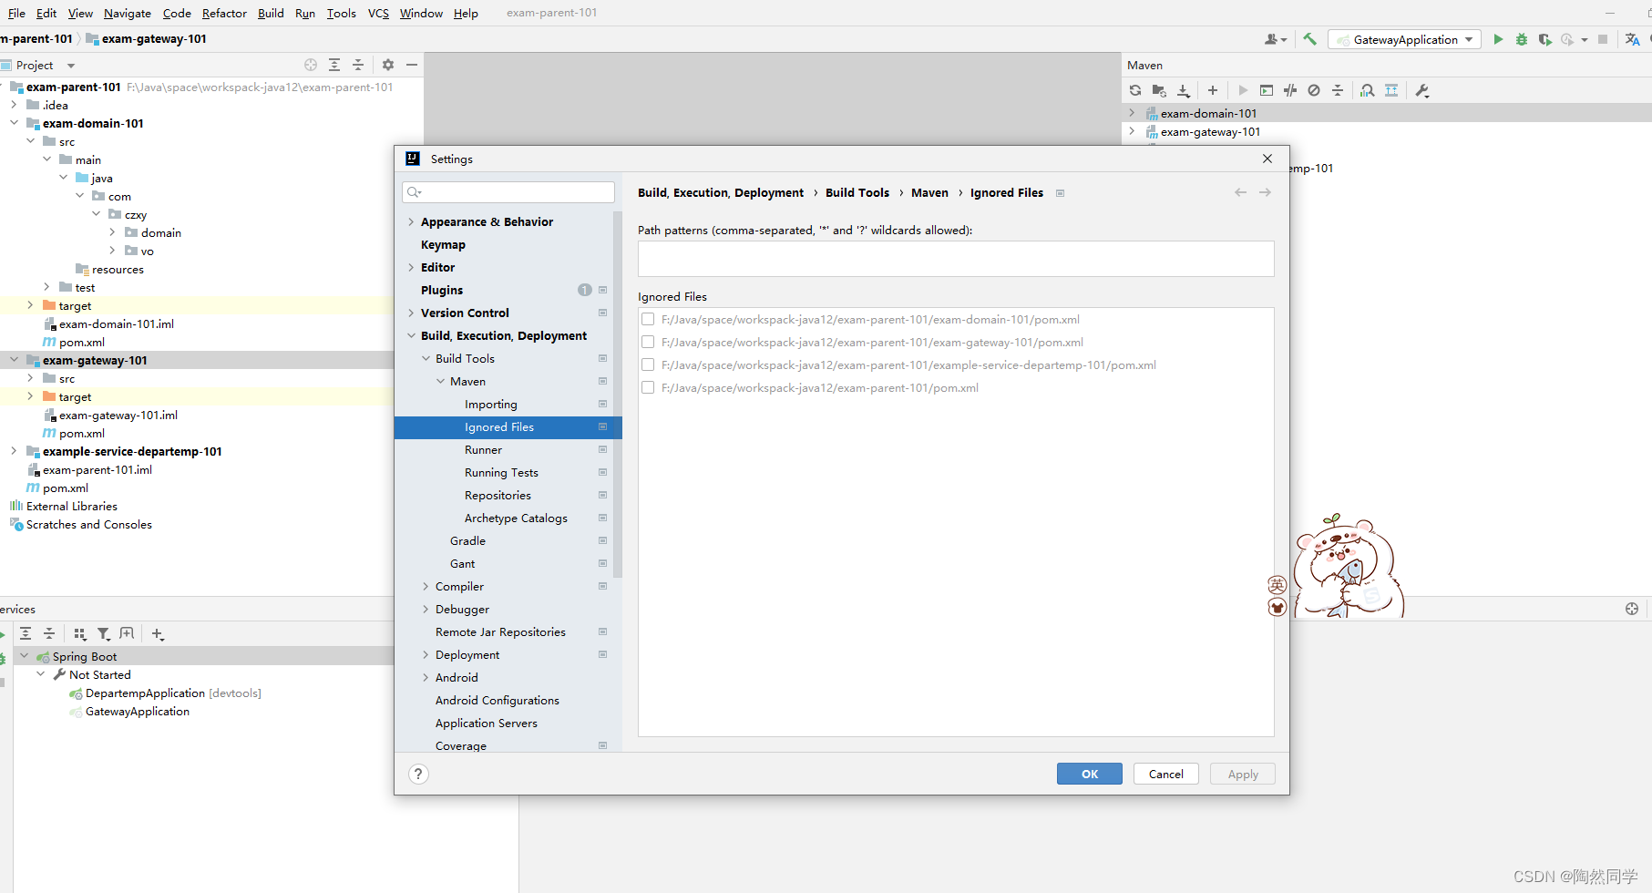Image resolution: width=1652 pixels, height=893 pixels.
Task: Open the Project view dropdown
Action: point(71,66)
